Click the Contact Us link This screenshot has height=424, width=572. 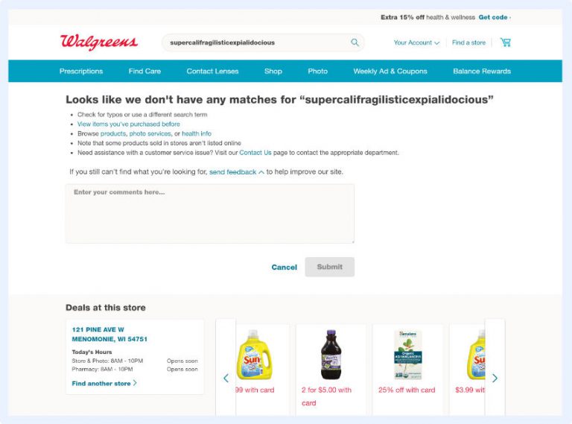point(255,153)
